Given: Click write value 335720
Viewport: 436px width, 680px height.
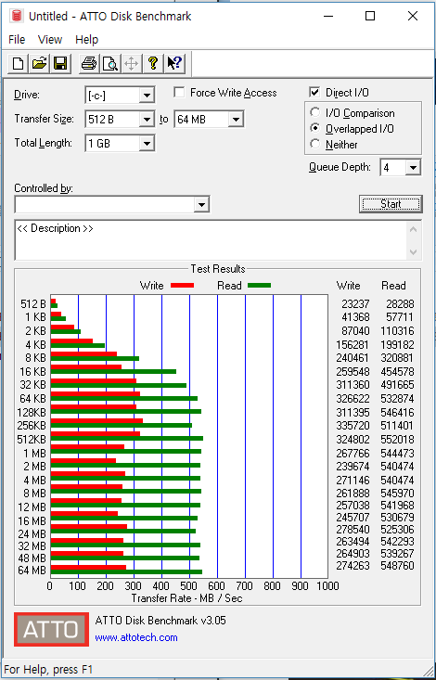Looking at the screenshot, I should (353, 426).
